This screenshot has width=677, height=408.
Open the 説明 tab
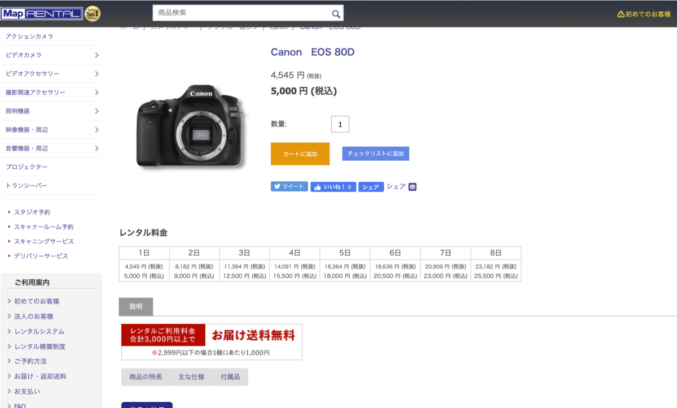tap(136, 306)
